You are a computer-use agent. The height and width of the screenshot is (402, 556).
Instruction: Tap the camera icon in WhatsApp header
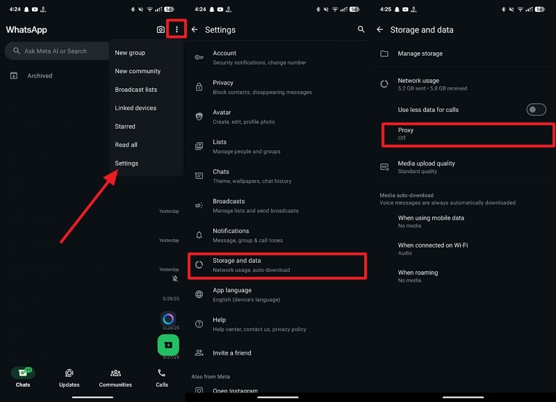[161, 30]
